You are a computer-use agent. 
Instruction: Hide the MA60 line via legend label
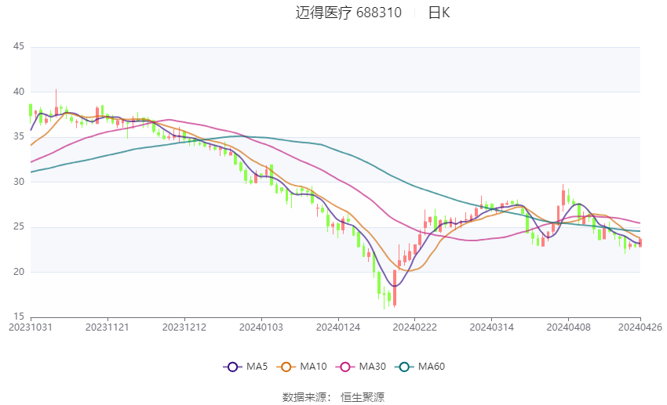[432, 367]
